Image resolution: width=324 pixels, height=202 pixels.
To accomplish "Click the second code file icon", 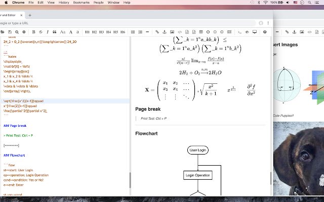I will pos(194,32).
